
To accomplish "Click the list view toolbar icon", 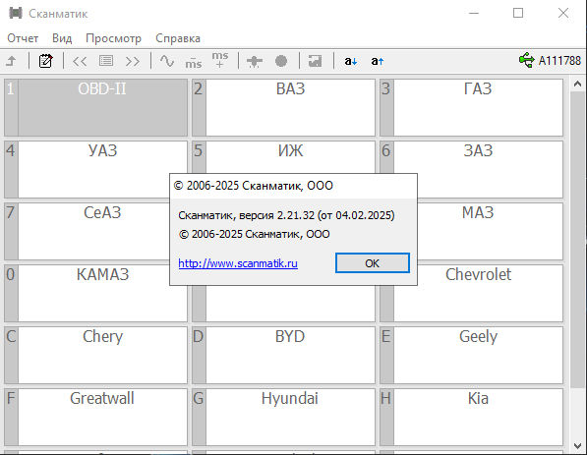I will tap(106, 61).
